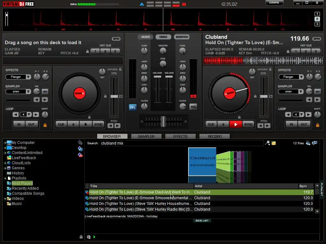Show the SCRATCH panel

pos(182,37)
